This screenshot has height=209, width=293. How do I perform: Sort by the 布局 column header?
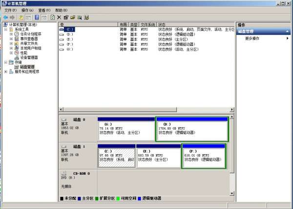point(123,24)
